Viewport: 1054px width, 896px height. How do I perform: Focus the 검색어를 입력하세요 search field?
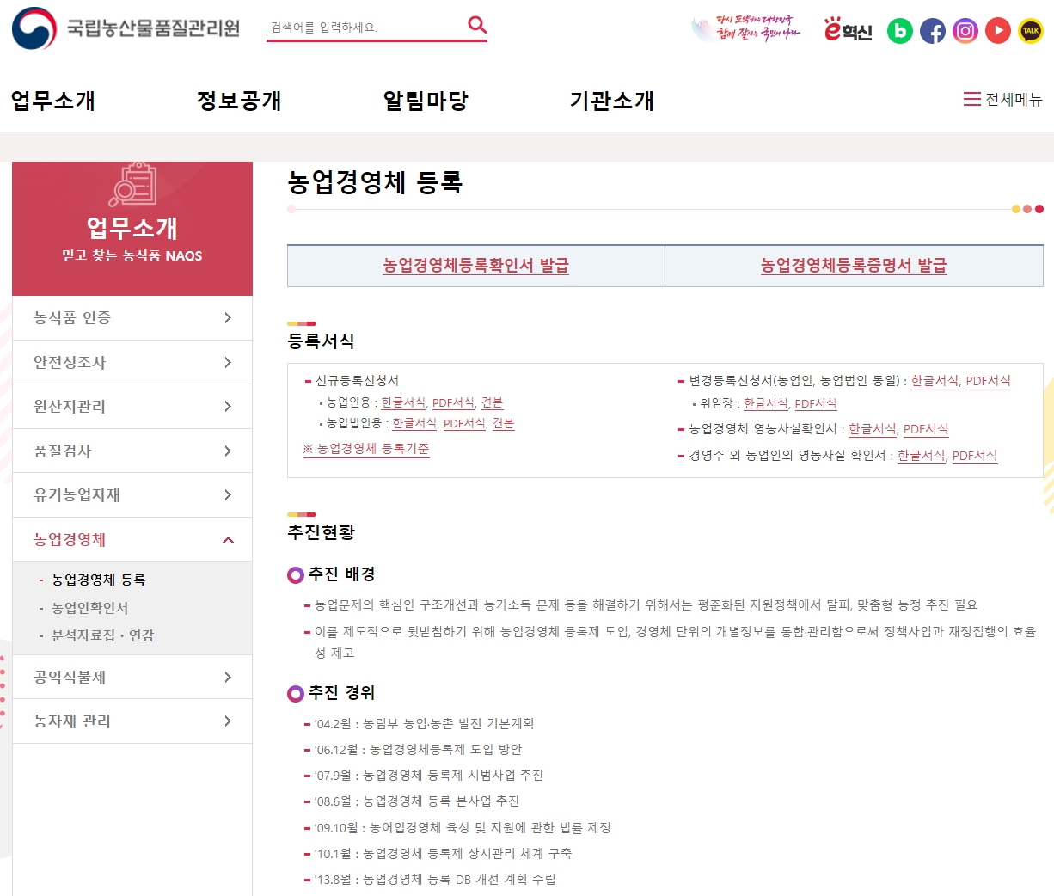pos(365,27)
